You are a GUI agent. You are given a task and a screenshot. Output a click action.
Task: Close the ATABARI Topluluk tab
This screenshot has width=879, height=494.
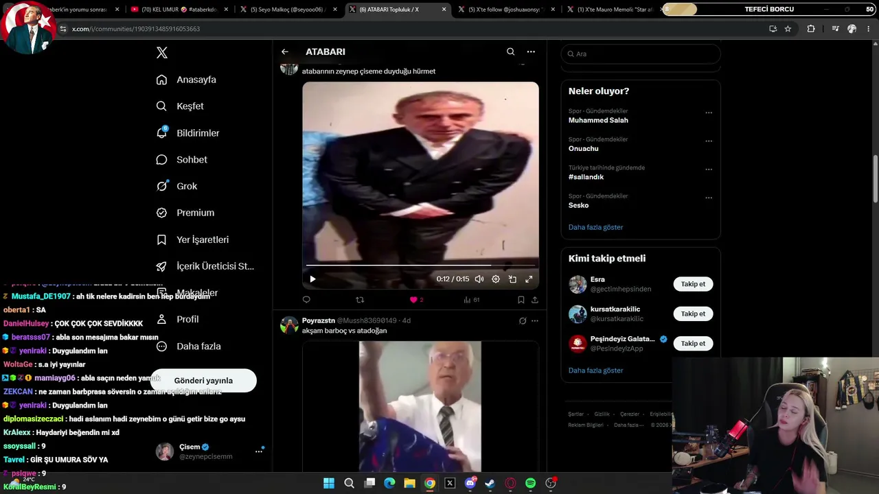[x=444, y=10]
